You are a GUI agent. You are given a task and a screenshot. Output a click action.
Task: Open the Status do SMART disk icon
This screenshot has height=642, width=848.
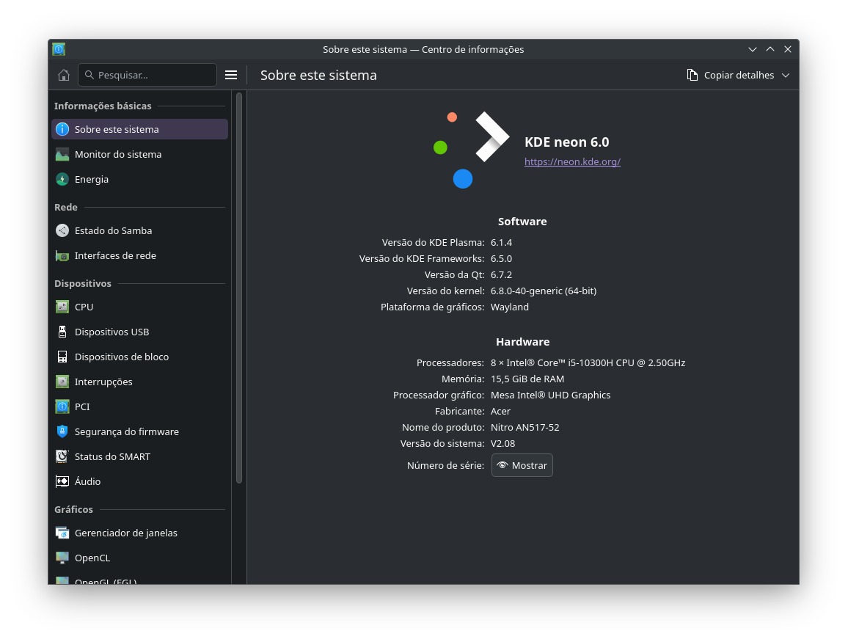coord(62,456)
